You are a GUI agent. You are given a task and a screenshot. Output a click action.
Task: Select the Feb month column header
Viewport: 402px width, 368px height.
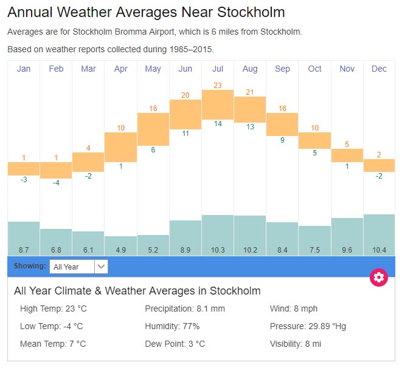click(56, 69)
